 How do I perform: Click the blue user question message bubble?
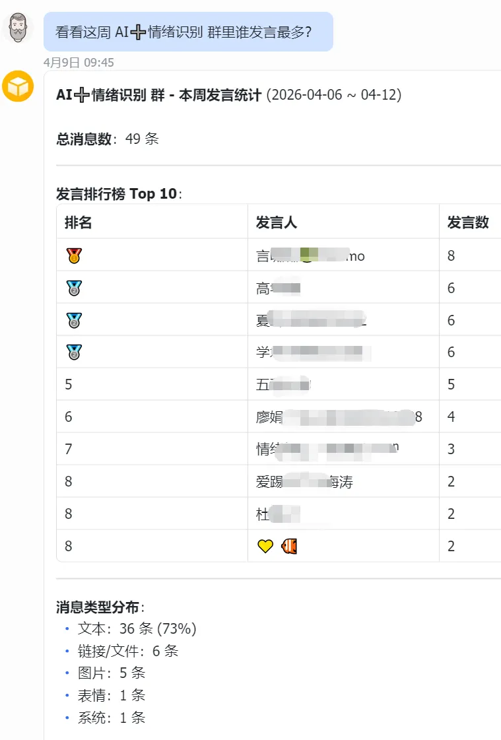pos(188,32)
